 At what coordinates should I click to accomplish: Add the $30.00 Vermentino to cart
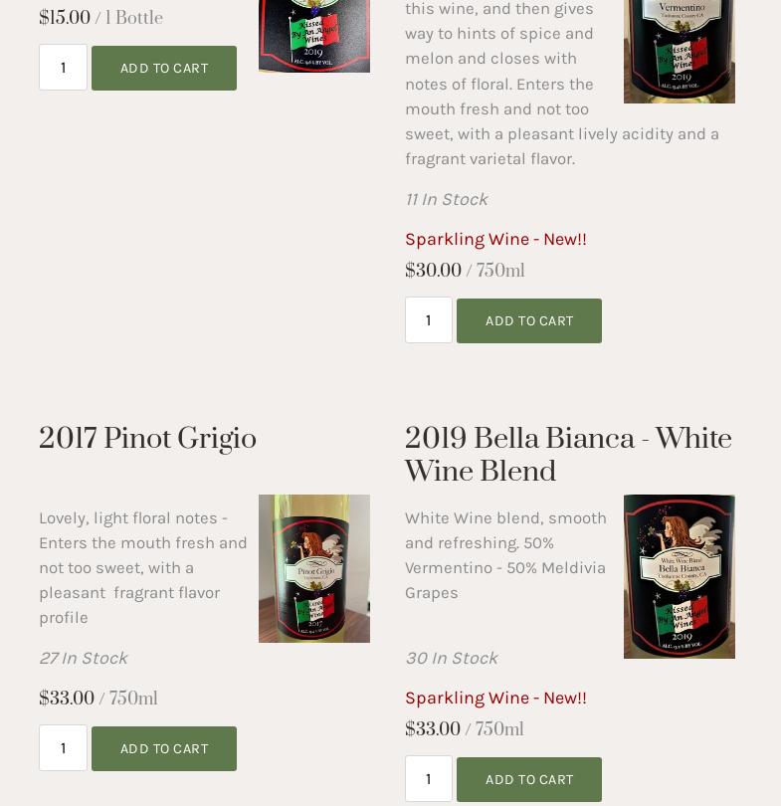click(x=528, y=320)
